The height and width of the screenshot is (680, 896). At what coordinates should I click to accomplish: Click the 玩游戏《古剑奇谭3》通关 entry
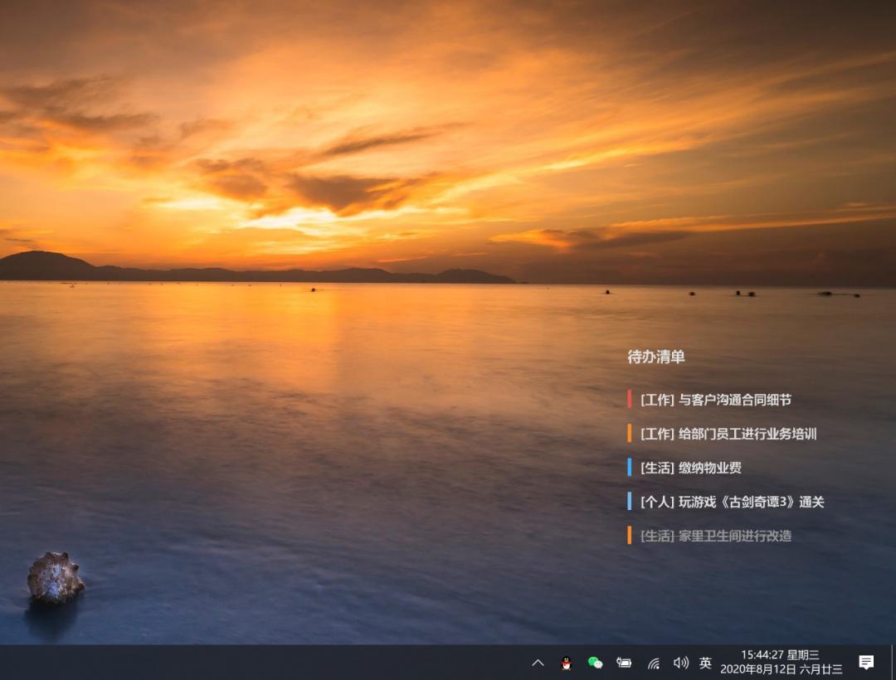tap(732, 502)
